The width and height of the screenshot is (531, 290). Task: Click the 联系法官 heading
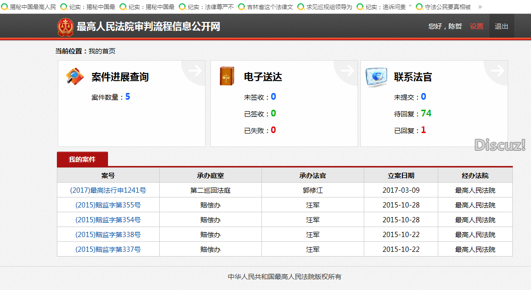click(413, 77)
